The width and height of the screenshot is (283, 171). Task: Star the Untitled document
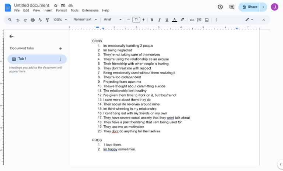coord(56,6)
